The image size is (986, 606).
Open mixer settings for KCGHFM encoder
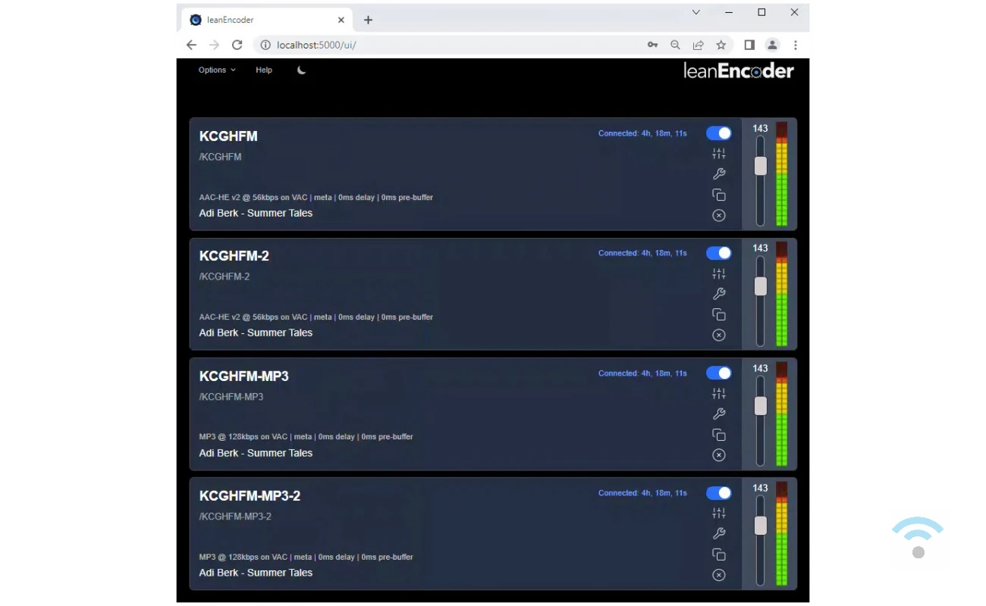click(718, 154)
